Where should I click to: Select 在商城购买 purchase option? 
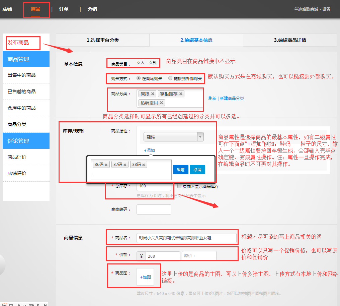pyautogui.click(x=139, y=78)
